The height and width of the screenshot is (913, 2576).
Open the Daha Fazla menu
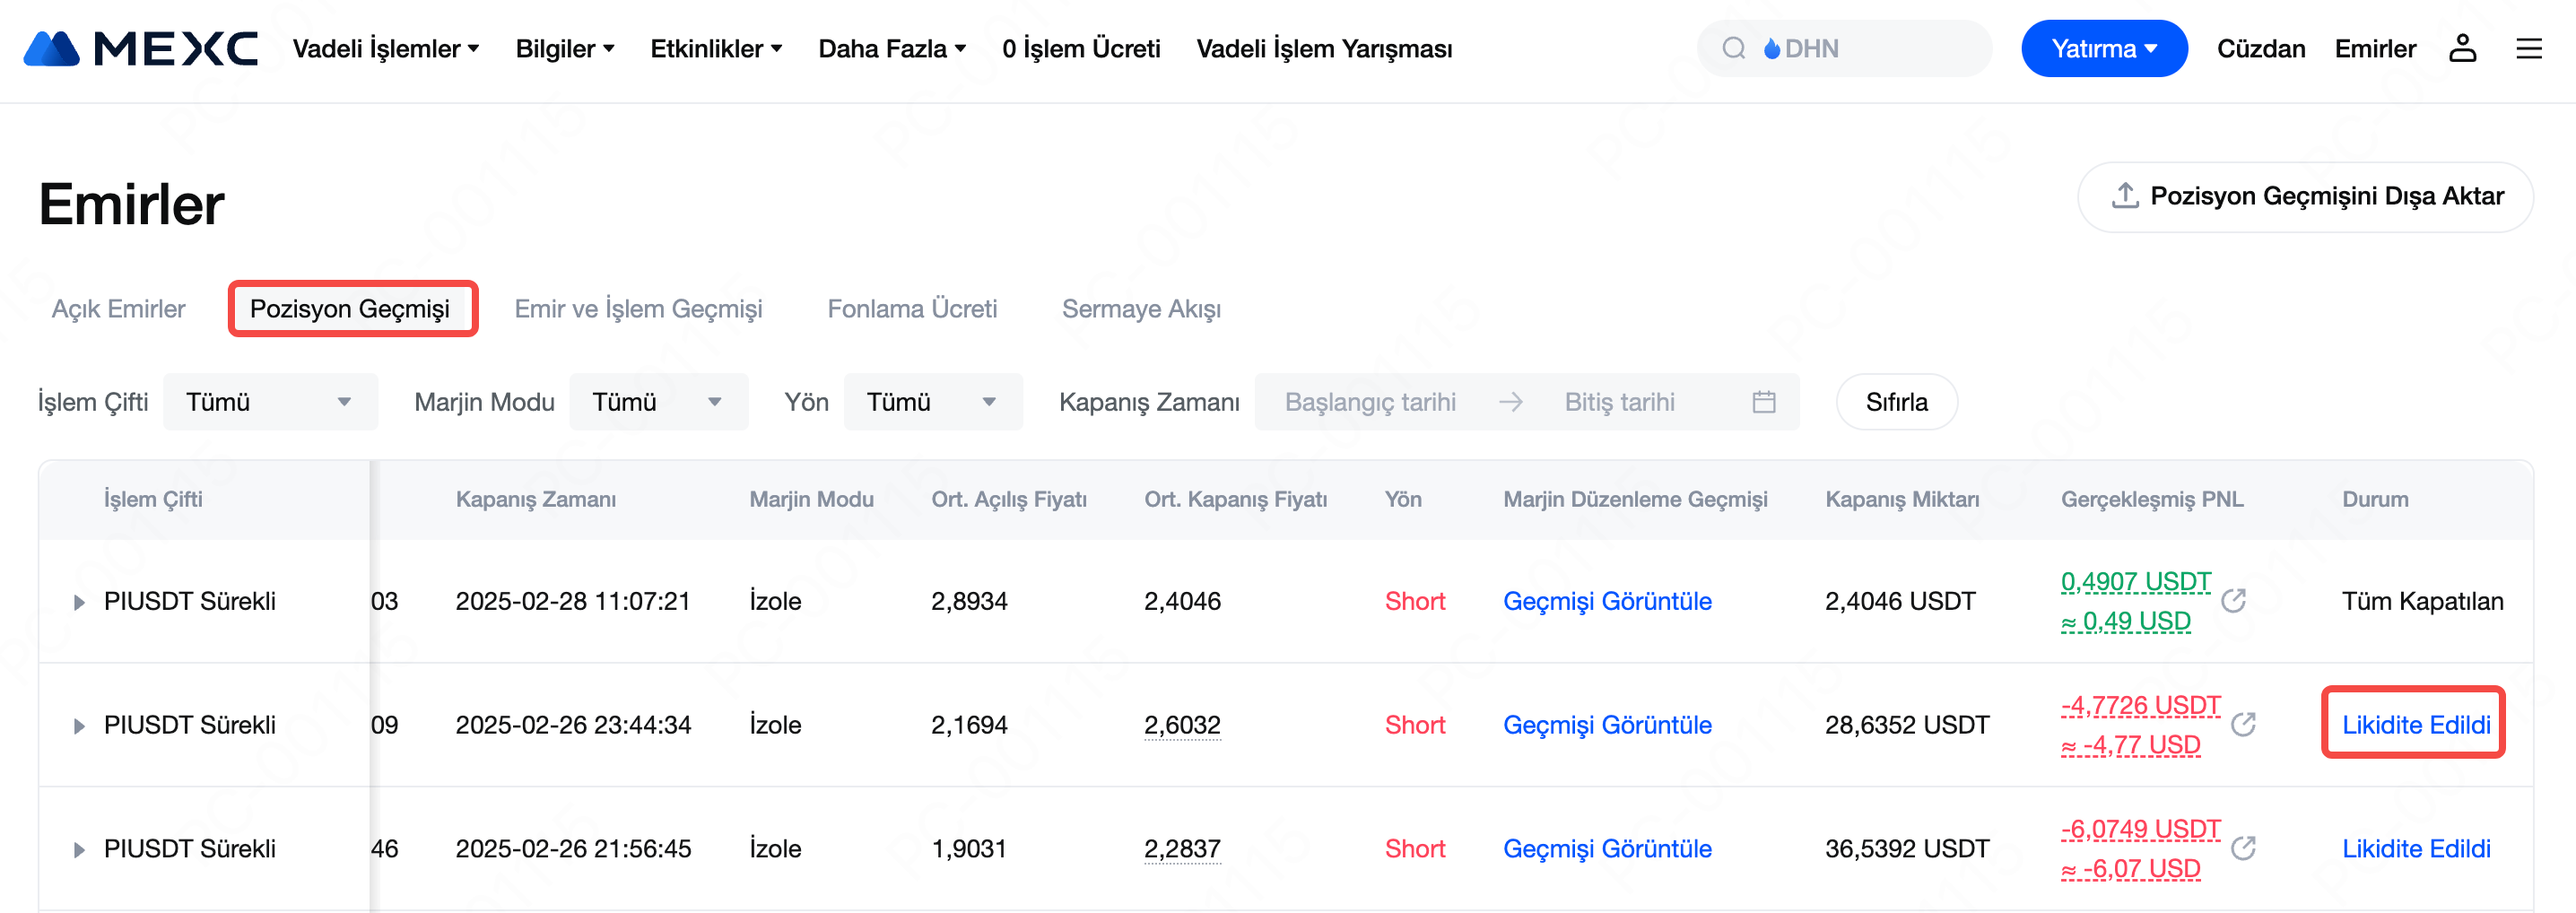[x=892, y=48]
